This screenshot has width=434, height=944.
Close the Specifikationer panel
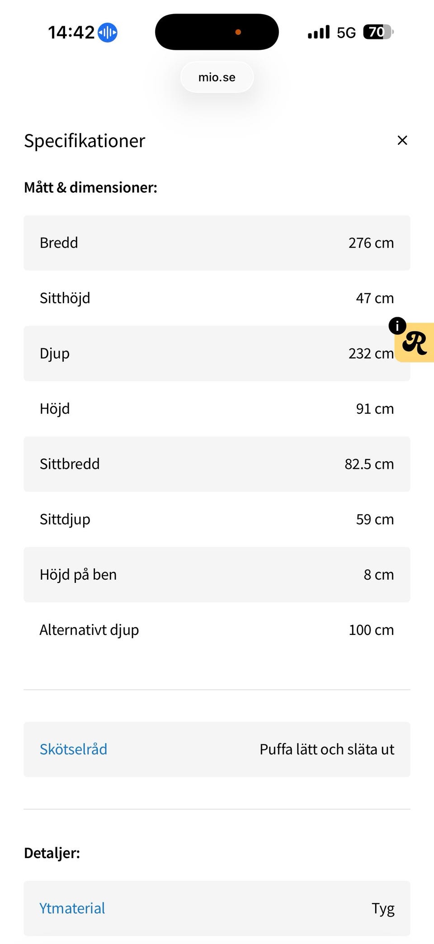coord(402,140)
